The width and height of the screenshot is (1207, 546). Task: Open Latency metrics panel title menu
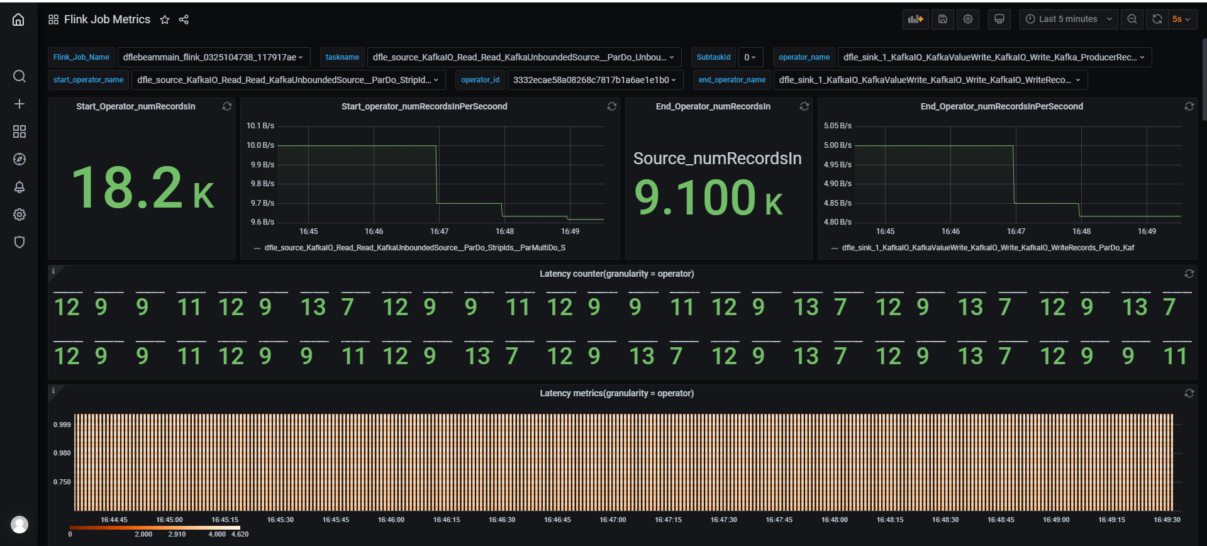click(617, 394)
